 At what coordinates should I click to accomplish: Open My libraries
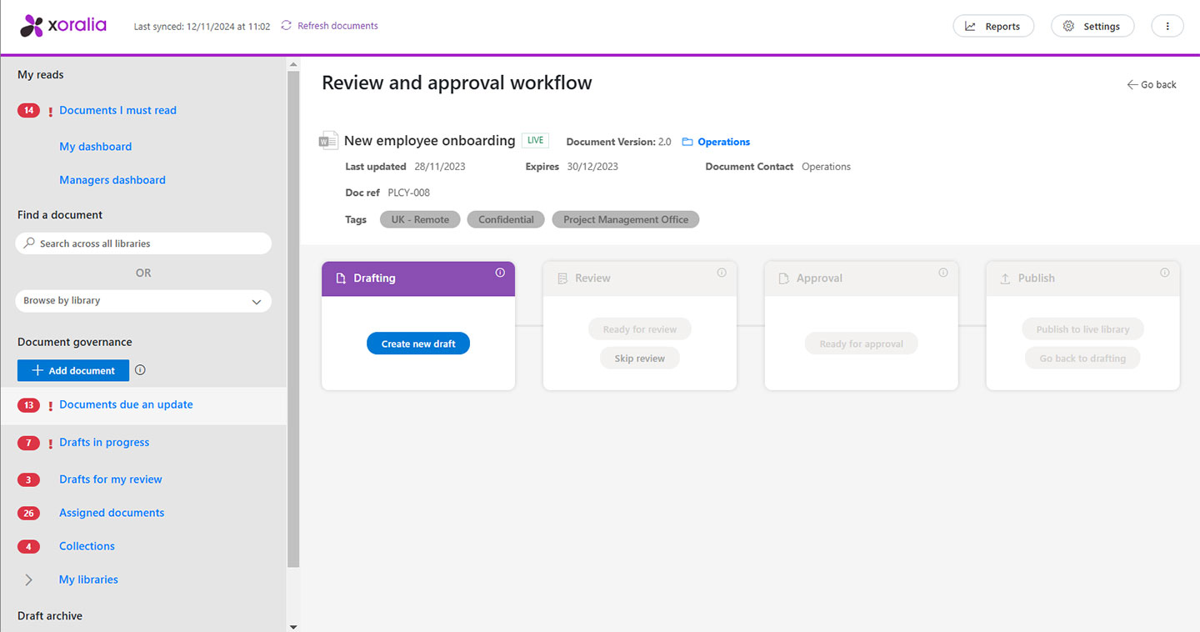tap(88, 579)
